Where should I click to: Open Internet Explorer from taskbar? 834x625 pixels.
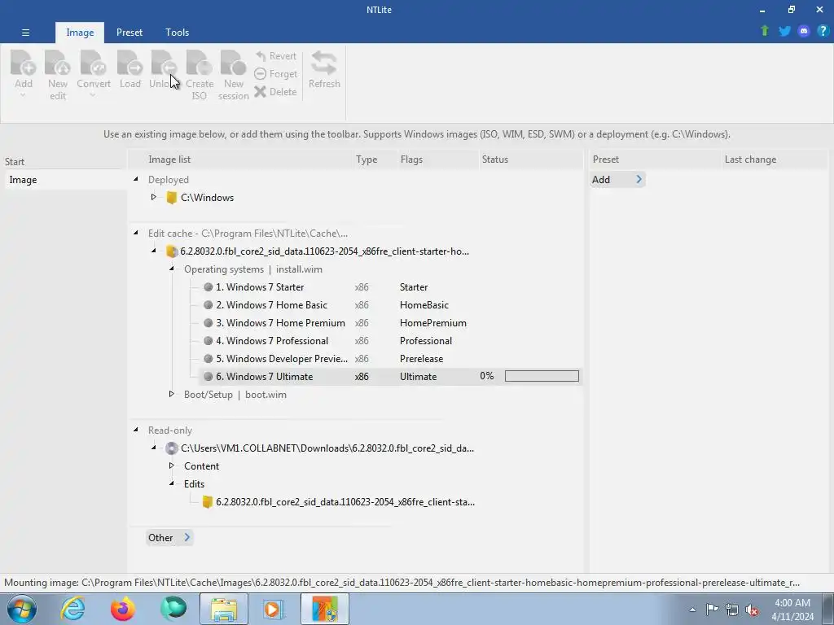point(72,609)
